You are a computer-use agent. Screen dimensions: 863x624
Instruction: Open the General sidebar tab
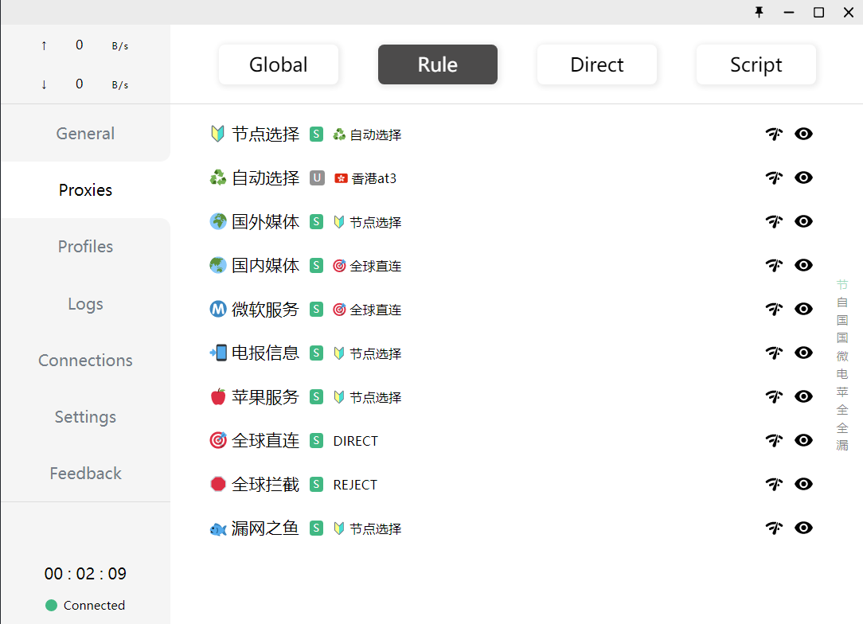pyautogui.click(x=85, y=133)
